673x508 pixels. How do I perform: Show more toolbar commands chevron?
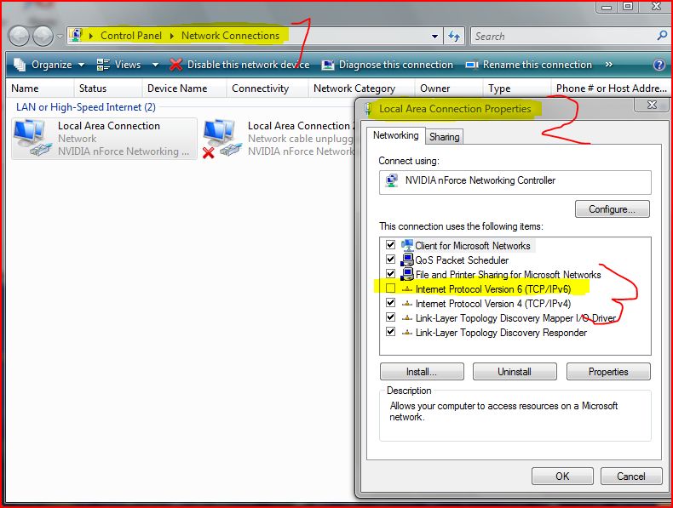[608, 65]
